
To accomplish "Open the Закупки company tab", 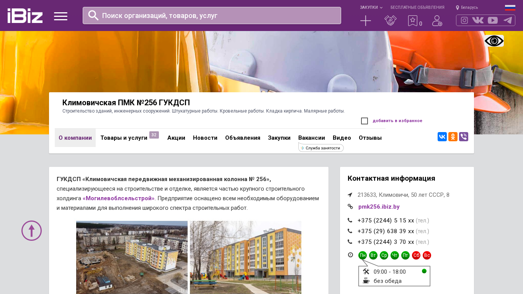I will [x=279, y=138].
